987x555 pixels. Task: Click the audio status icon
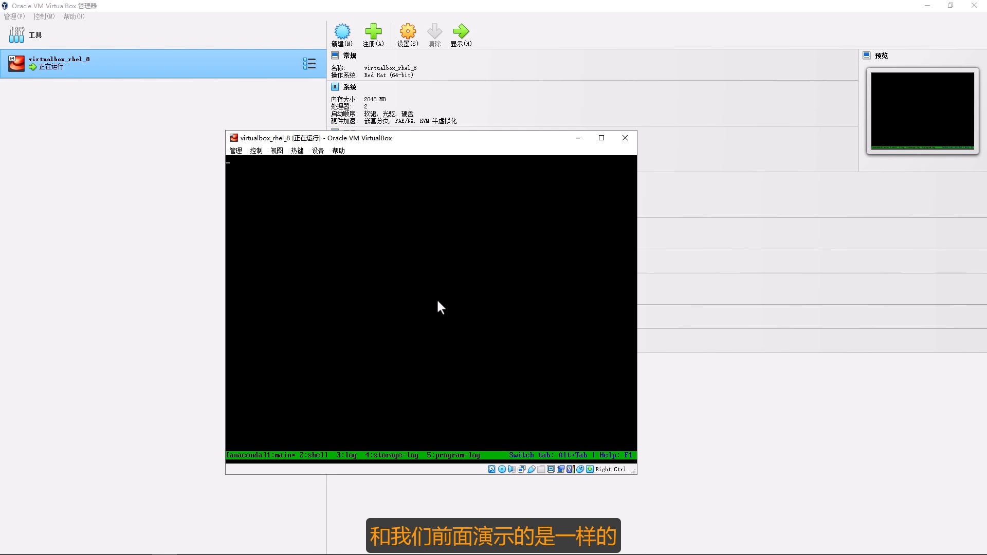[x=511, y=469]
